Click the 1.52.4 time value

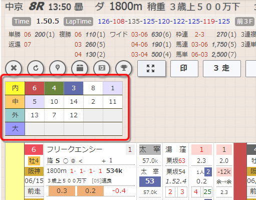[176, 181]
